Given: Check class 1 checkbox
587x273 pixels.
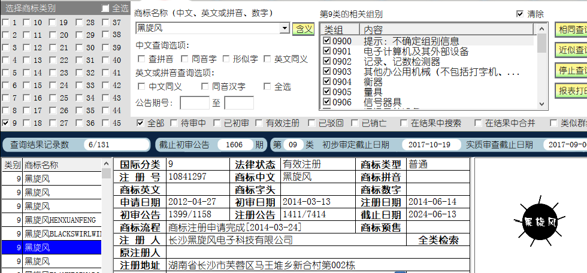Looking at the screenshot, I should (5, 23).
